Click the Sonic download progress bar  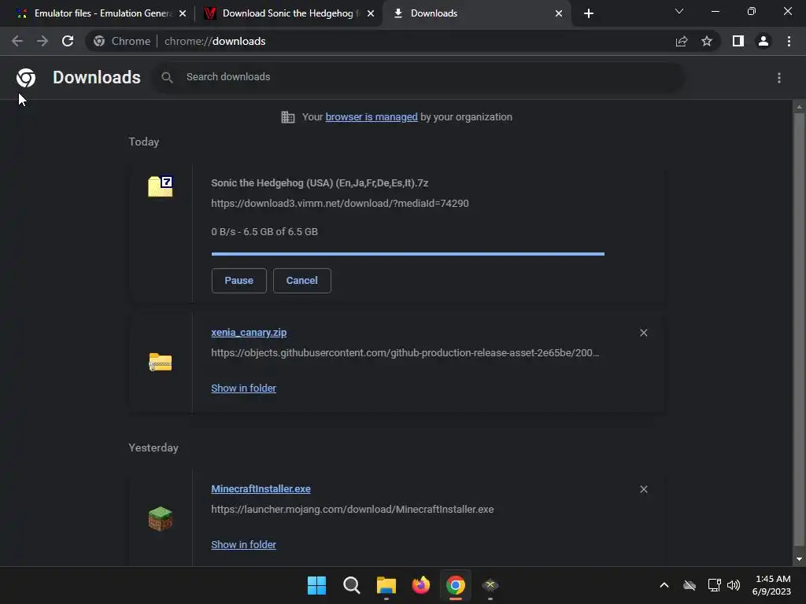(x=408, y=254)
